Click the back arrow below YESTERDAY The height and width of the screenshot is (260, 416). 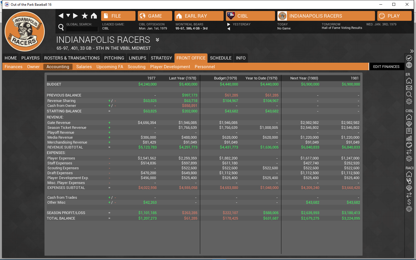point(229,29)
